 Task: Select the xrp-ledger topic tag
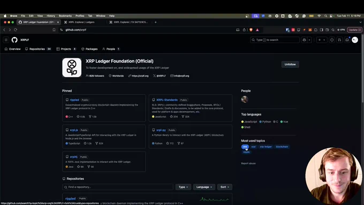pos(266,147)
